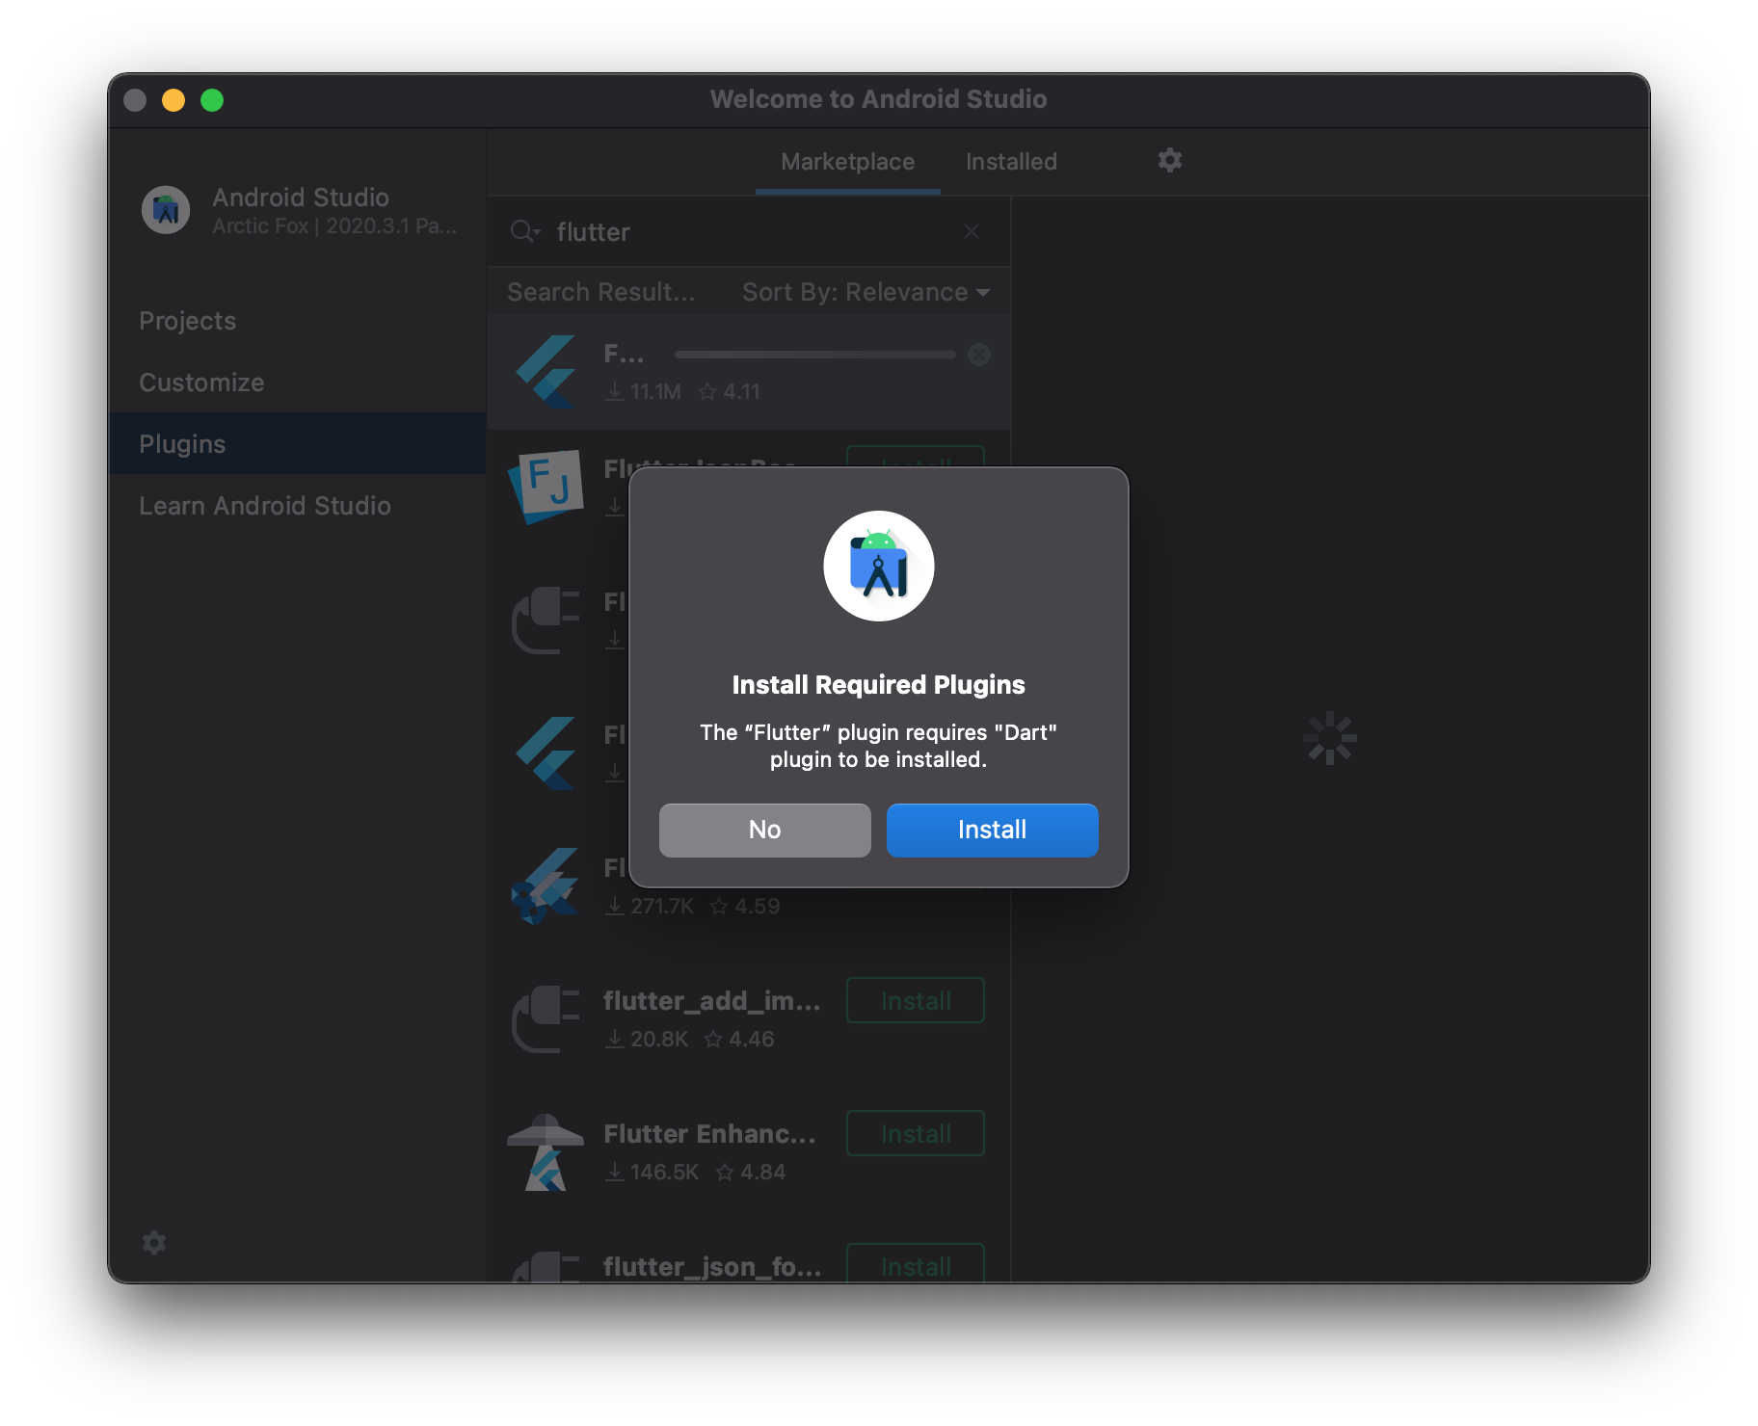Image resolution: width=1758 pixels, height=1426 pixels.
Task: Switch to the Installed tab
Action: (1011, 162)
